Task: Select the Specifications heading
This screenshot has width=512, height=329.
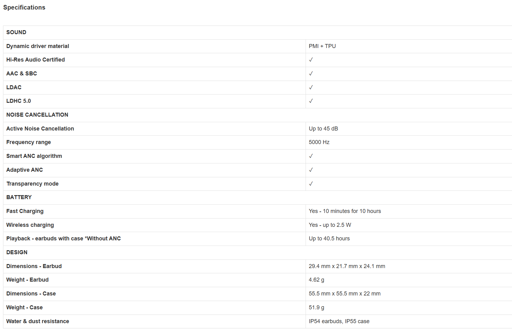Action: coord(24,7)
